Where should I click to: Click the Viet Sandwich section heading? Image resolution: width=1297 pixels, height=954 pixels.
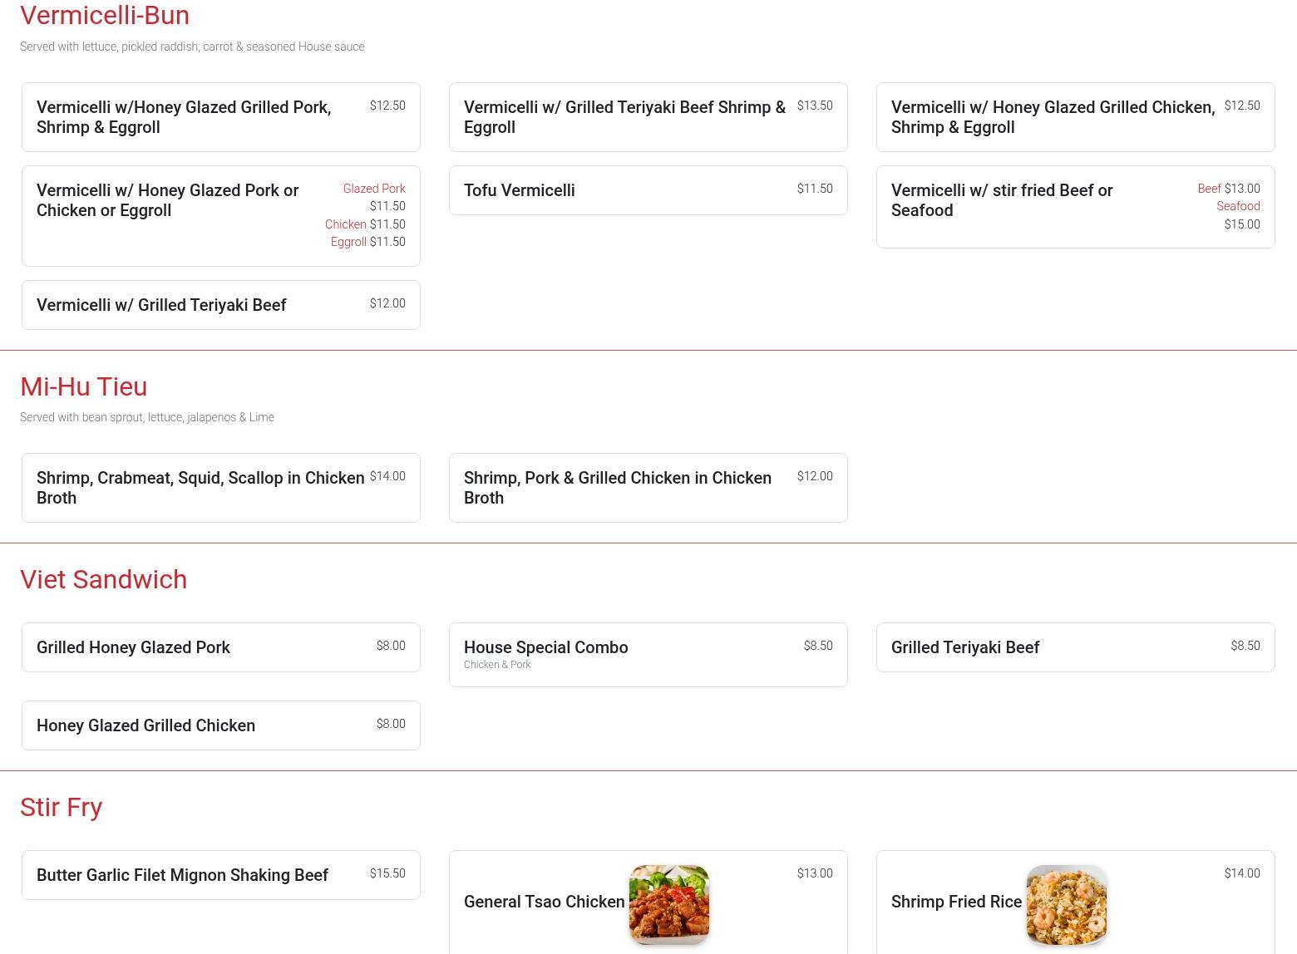point(104,579)
